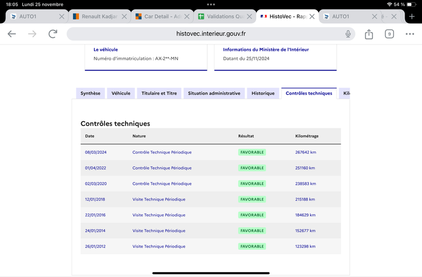The height and width of the screenshot is (277, 422).
Task: Click the date 22/01/2016
Action: 95,215
